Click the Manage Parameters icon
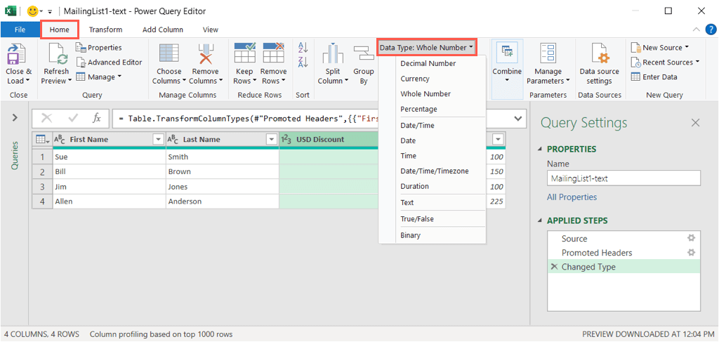 click(x=548, y=53)
